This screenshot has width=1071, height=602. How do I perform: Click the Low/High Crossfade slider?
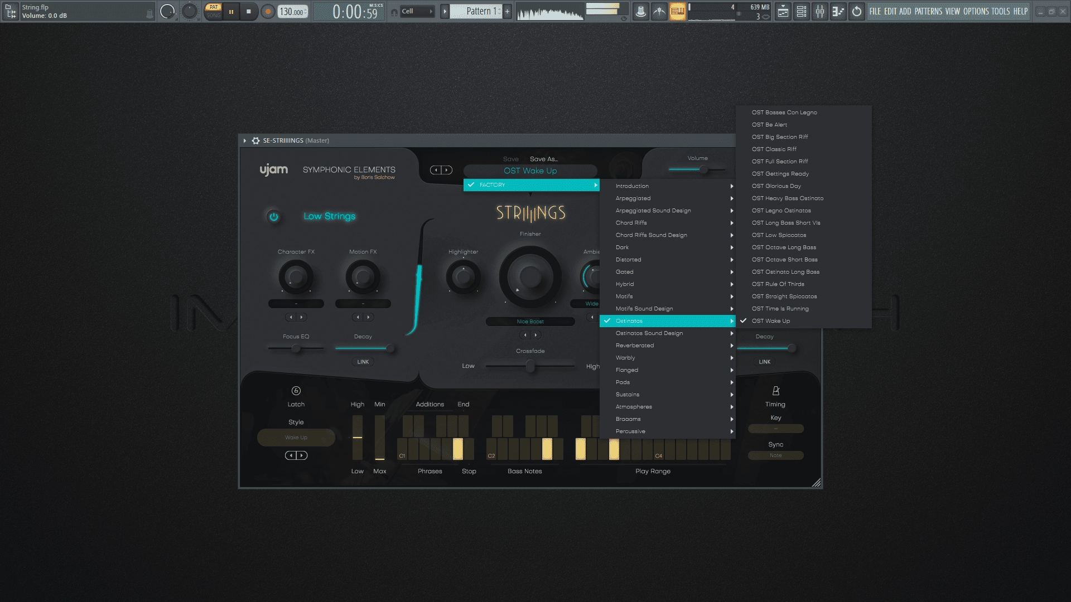click(530, 366)
